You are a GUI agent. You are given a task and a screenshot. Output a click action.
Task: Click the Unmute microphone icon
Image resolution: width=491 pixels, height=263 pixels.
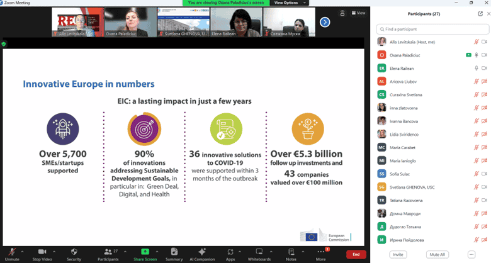point(12,252)
